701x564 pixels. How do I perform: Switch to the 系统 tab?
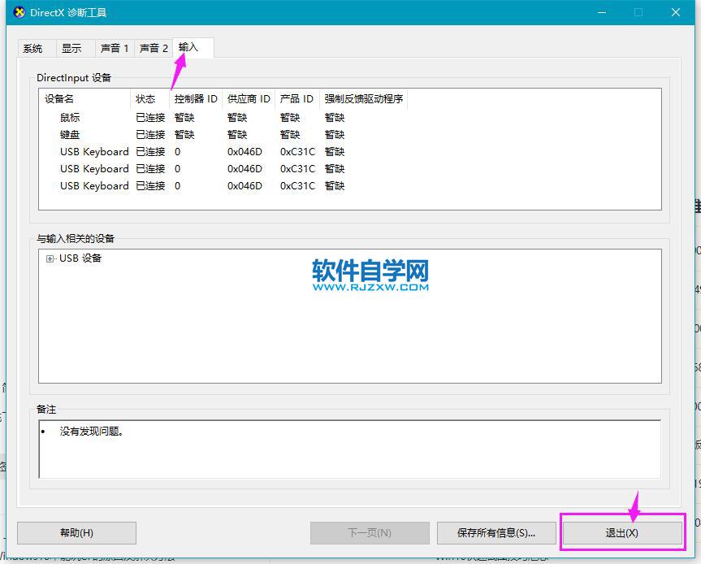click(x=35, y=48)
